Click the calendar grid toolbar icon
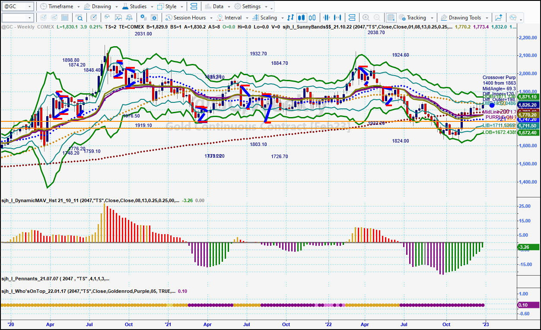The width and height of the screenshot is (541, 330). click(x=64, y=18)
